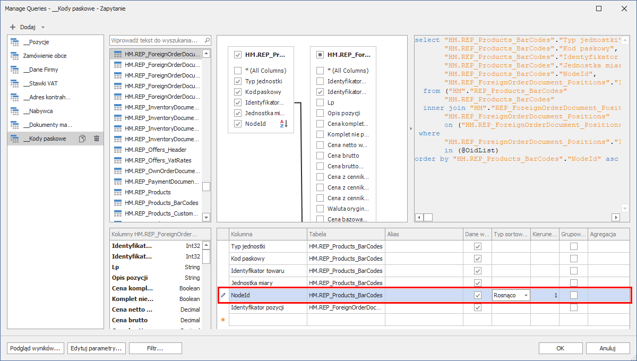Open the Rosnąco sort type dropdown

526,295
